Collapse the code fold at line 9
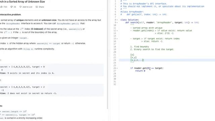Image resolution: width=215 pixels, height=121 pixels. tap(117, 23)
